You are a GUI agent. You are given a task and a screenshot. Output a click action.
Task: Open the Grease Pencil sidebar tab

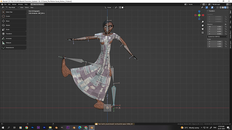tap(230, 35)
